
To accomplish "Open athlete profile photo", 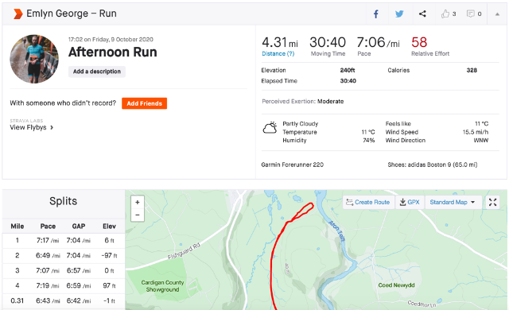I will pyautogui.click(x=34, y=59).
